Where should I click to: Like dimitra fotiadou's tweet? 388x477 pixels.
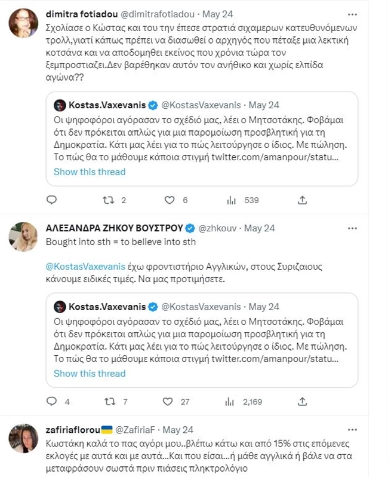coord(170,200)
